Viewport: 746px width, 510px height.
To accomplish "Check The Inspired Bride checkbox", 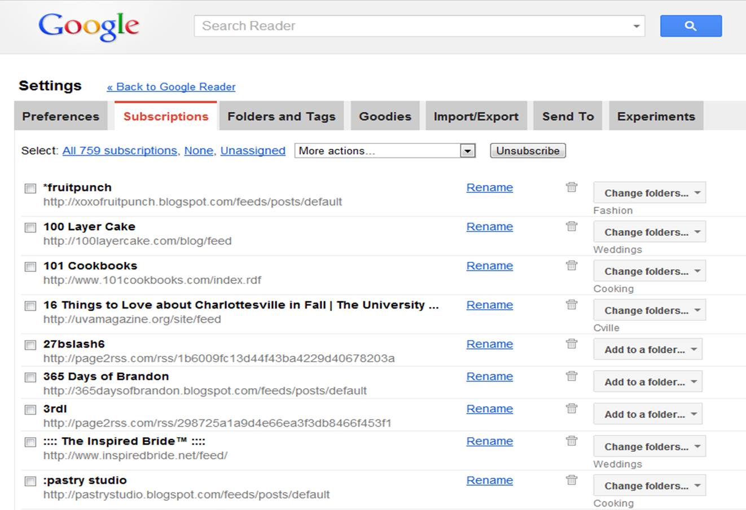I will pyautogui.click(x=30, y=442).
